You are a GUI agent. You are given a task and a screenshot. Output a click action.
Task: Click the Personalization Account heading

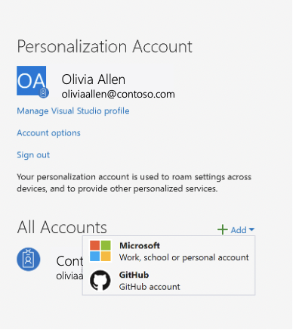pyautogui.click(x=104, y=46)
